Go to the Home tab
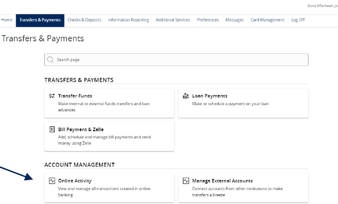The height and width of the screenshot is (204, 338). pos(7,20)
